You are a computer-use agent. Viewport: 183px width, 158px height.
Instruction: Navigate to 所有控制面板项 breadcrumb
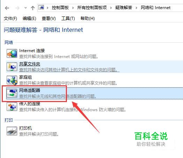point(92,8)
